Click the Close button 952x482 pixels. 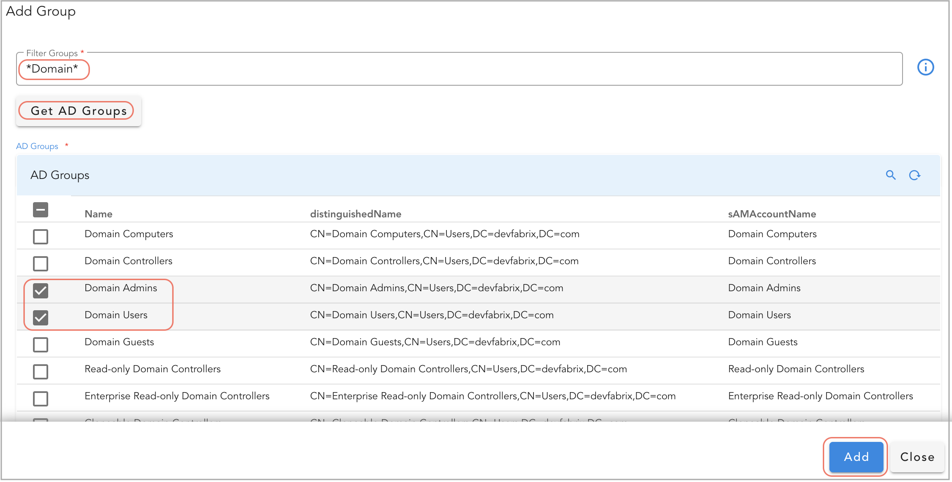pyautogui.click(x=916, y=457)
